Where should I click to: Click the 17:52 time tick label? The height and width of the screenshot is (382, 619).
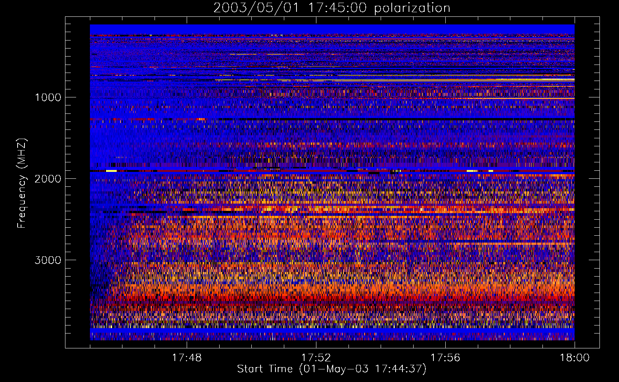(316, 358)
